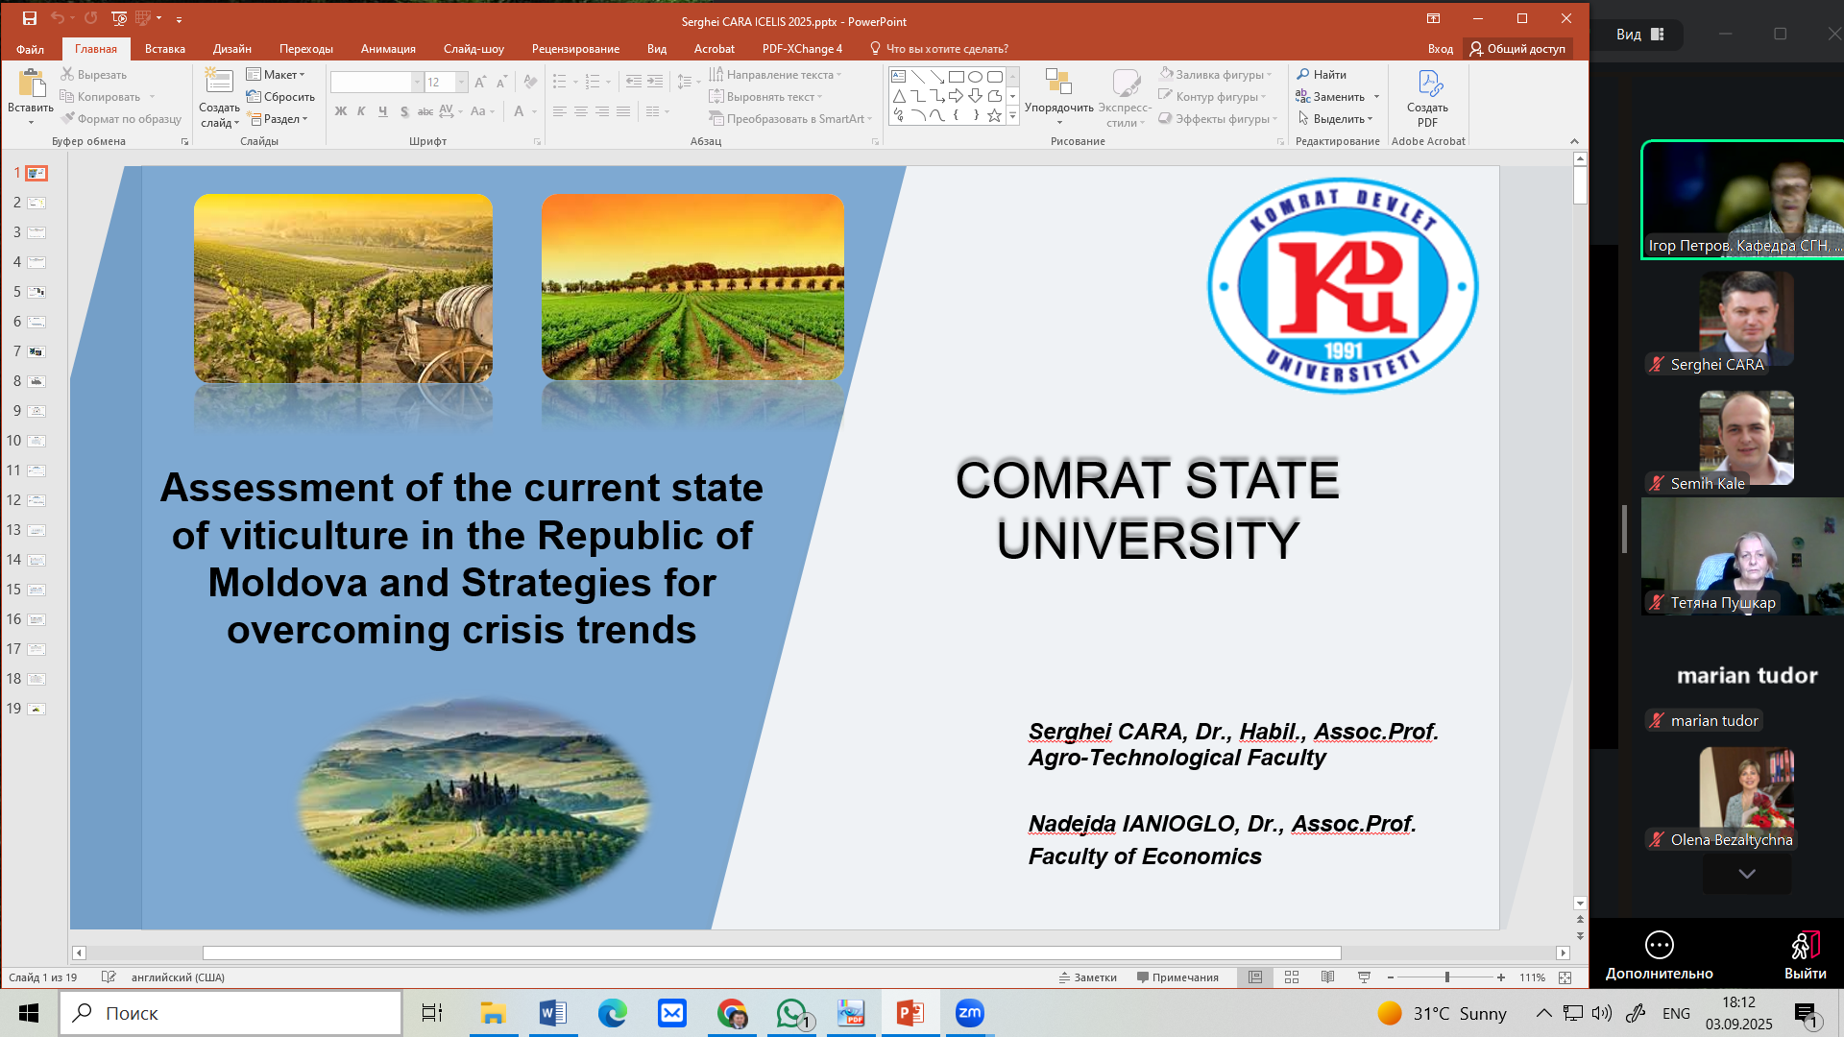1844x1037 pixels.
Task: Expand Выделить select dropdown
Action: (x=1338, y=119)
